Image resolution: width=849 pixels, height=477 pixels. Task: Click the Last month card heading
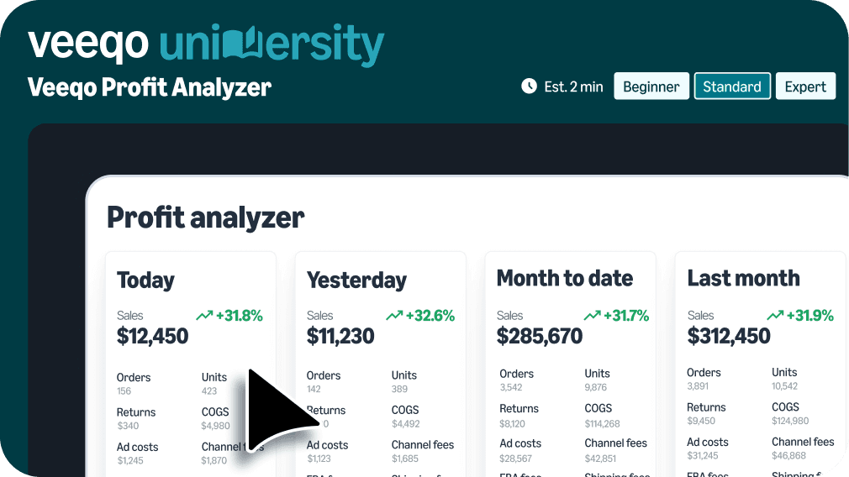[743, 278]
